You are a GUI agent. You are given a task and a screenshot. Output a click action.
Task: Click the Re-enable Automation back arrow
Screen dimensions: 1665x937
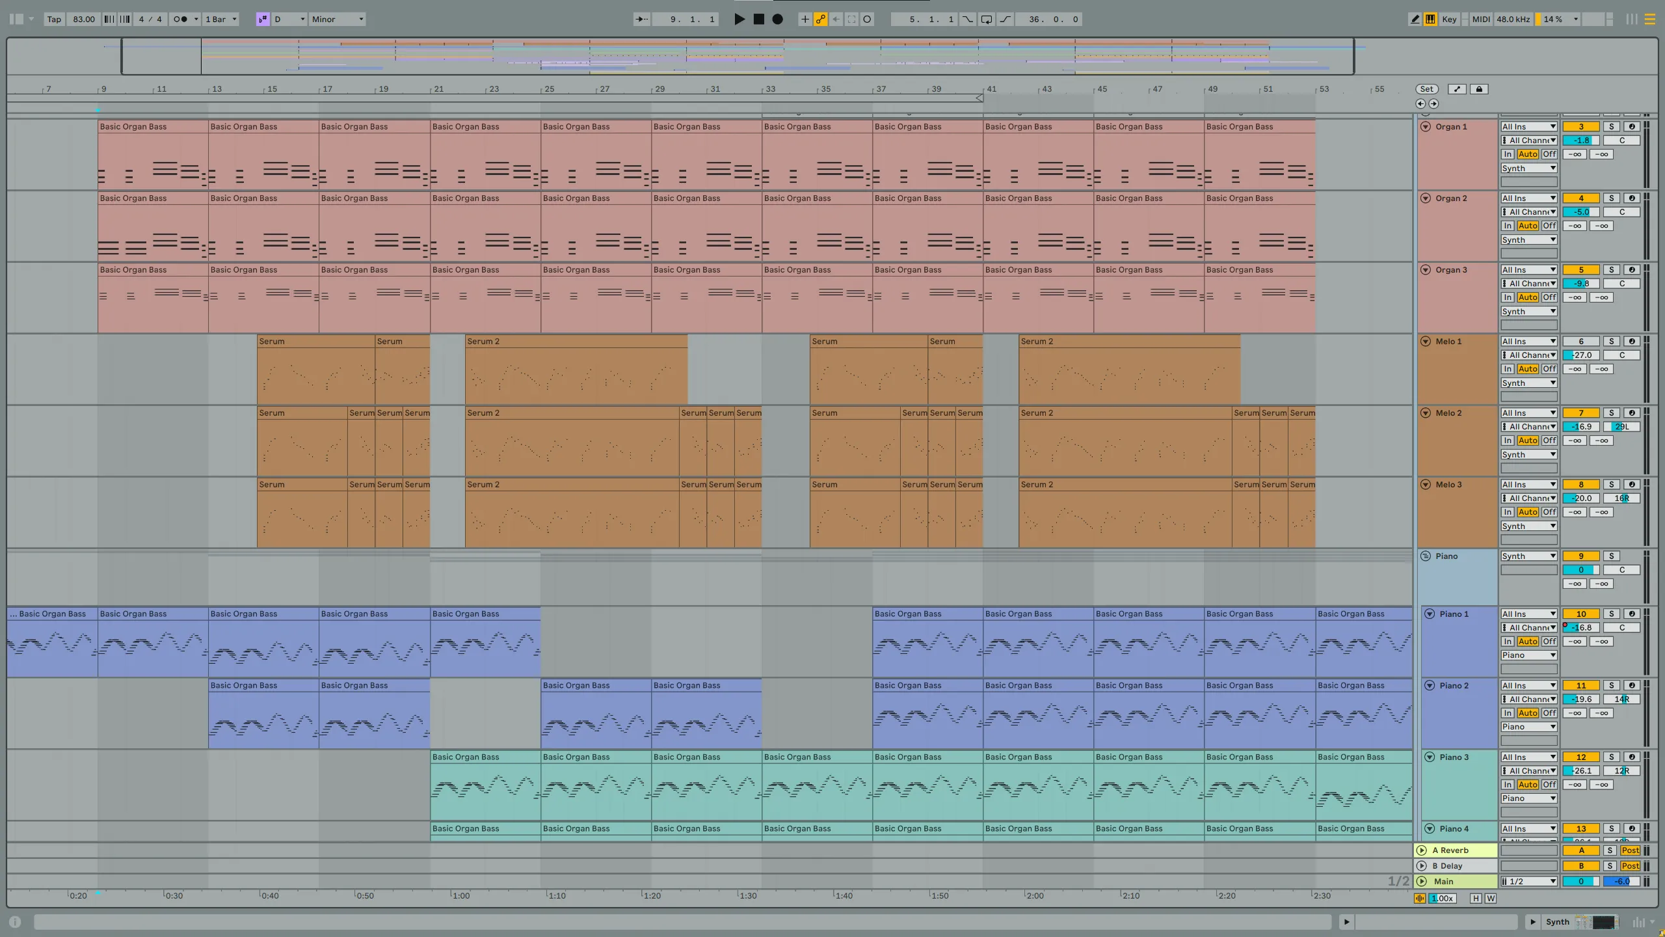tap(836, 19)
